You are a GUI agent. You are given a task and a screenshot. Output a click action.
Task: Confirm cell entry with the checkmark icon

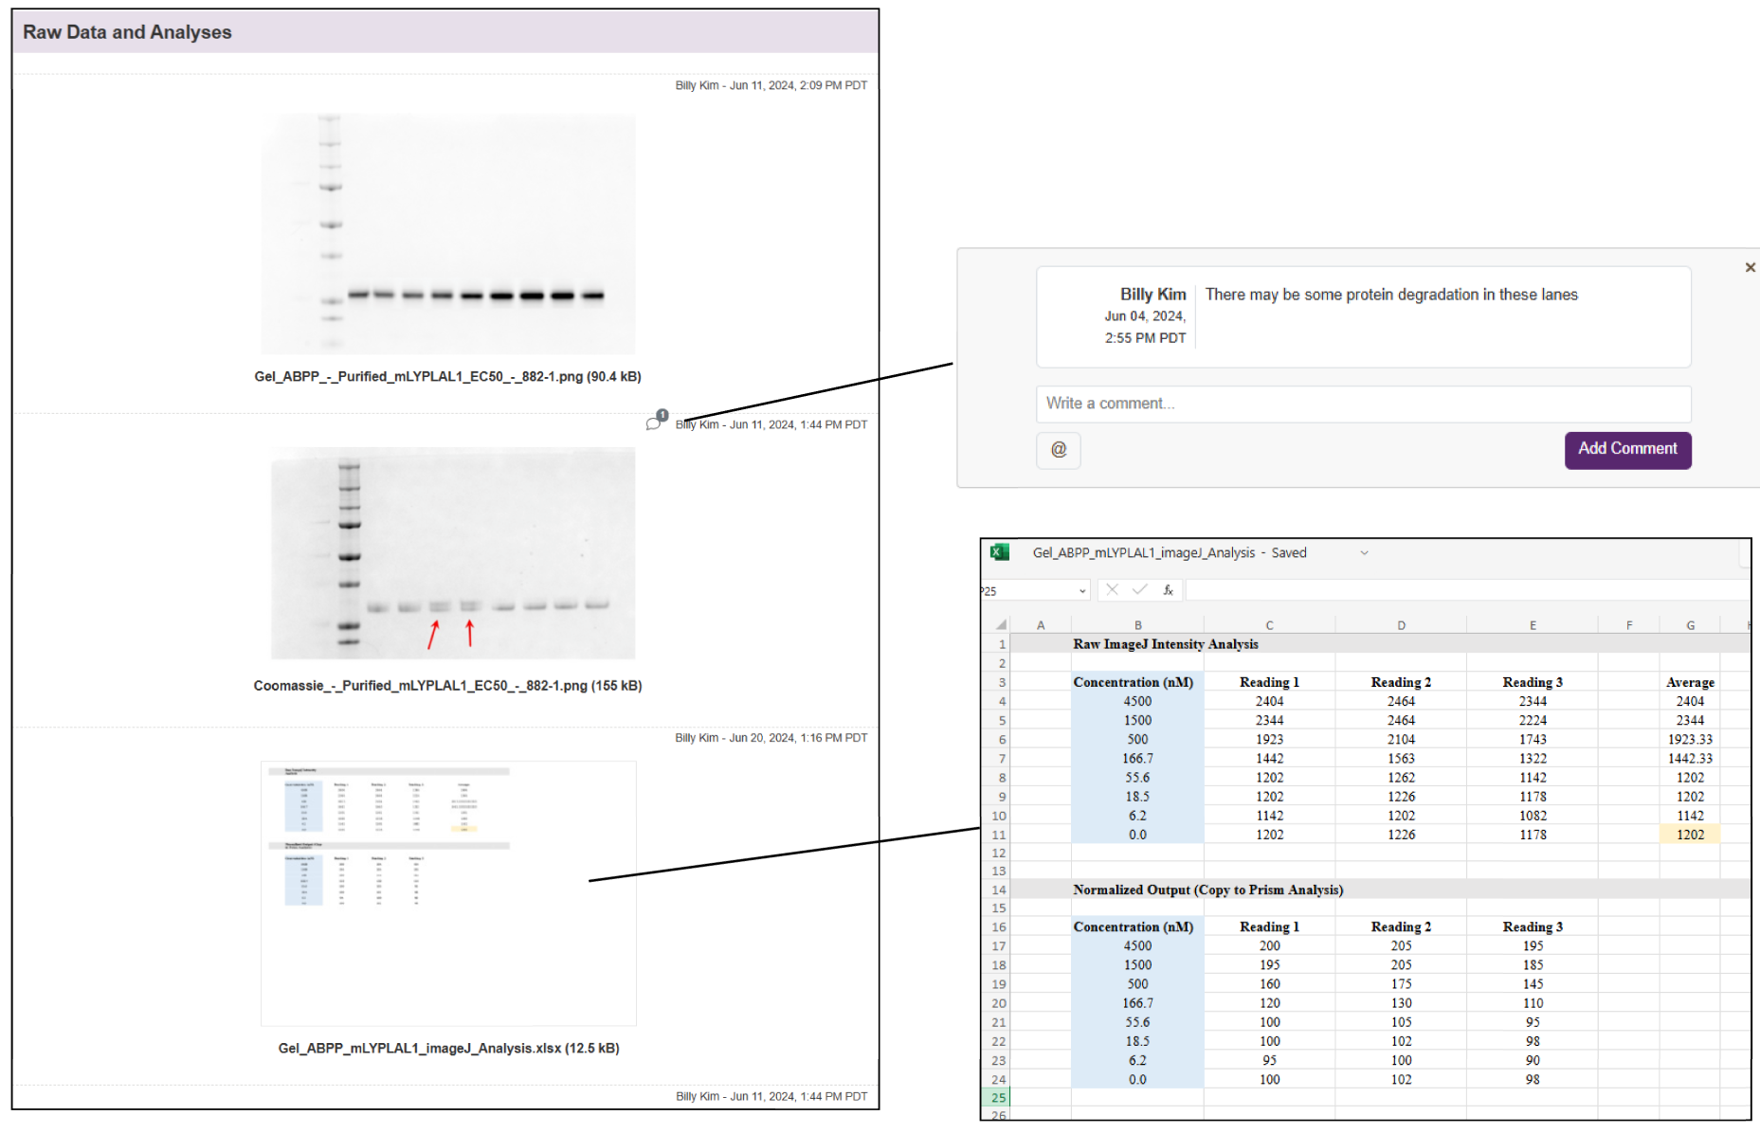coord(1138,589)
